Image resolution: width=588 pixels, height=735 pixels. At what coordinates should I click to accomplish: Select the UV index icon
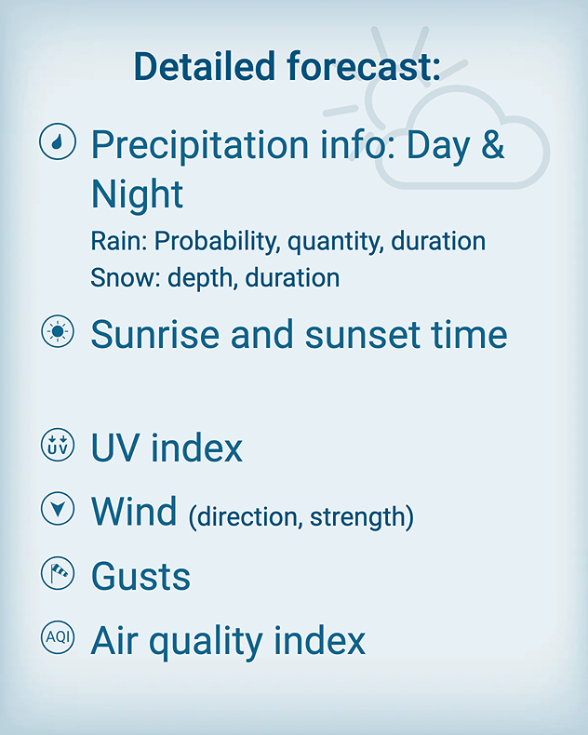click(x=58, y=446)
